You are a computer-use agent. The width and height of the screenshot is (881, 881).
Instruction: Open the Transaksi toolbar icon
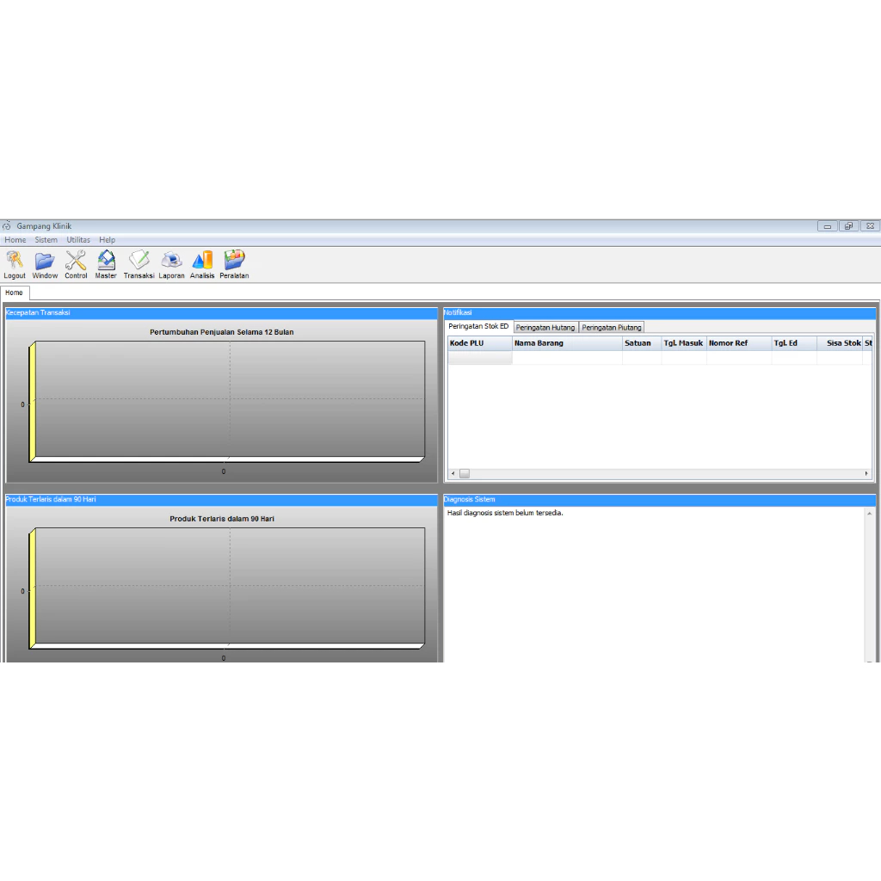[x=139, y=261]
